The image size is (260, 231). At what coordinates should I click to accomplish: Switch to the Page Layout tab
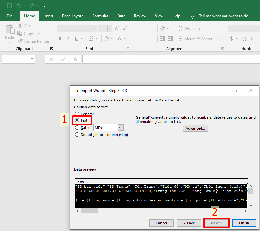[73, 16]
